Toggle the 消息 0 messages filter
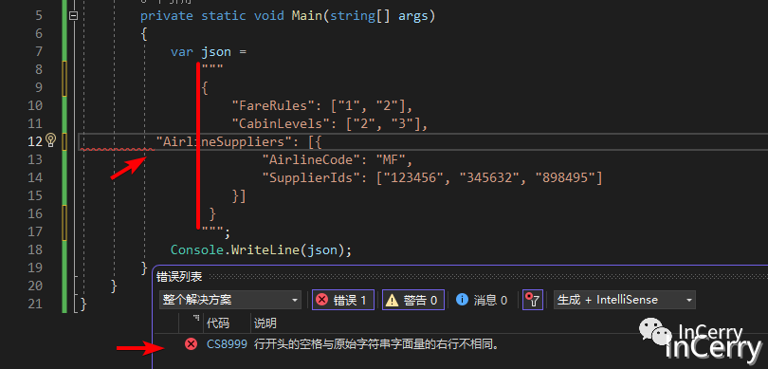 tap(482, 300)
